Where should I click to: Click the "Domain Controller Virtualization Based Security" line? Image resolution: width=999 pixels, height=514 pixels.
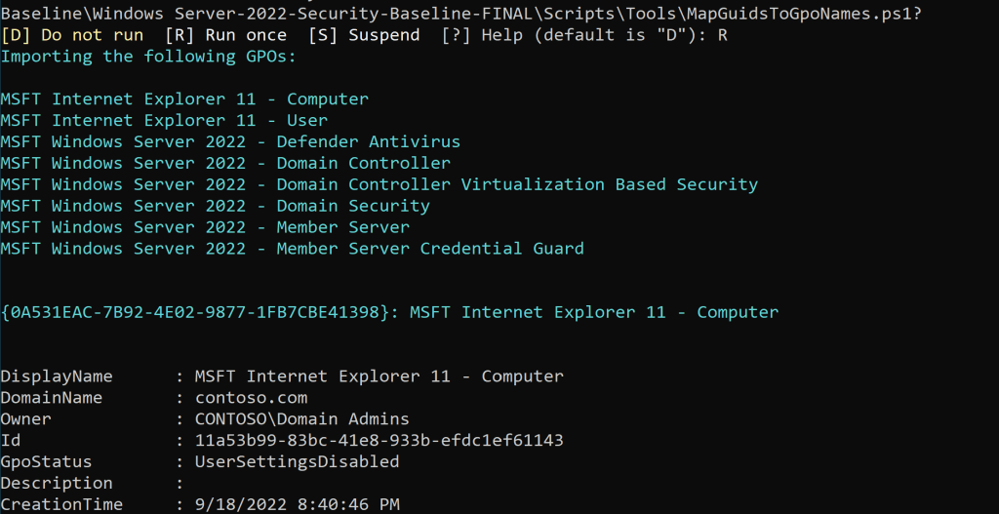coord(379,185)
